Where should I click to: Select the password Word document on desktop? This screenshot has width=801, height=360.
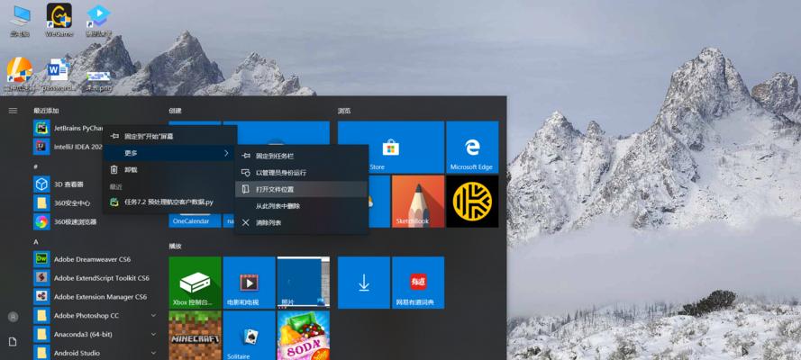(58, 75)
